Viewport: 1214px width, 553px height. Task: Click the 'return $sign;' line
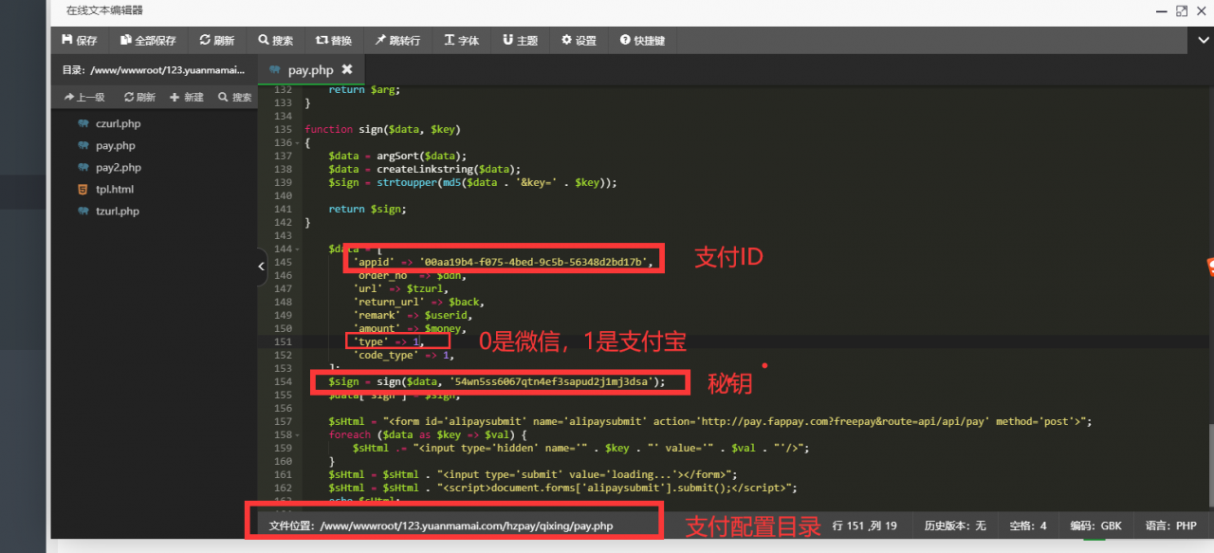click(368, 209)
